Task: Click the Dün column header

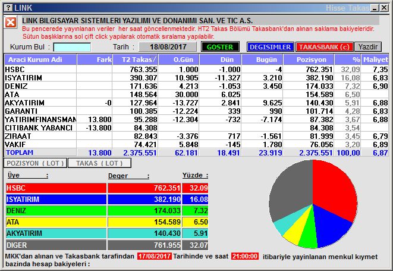Action: [221, 60]
